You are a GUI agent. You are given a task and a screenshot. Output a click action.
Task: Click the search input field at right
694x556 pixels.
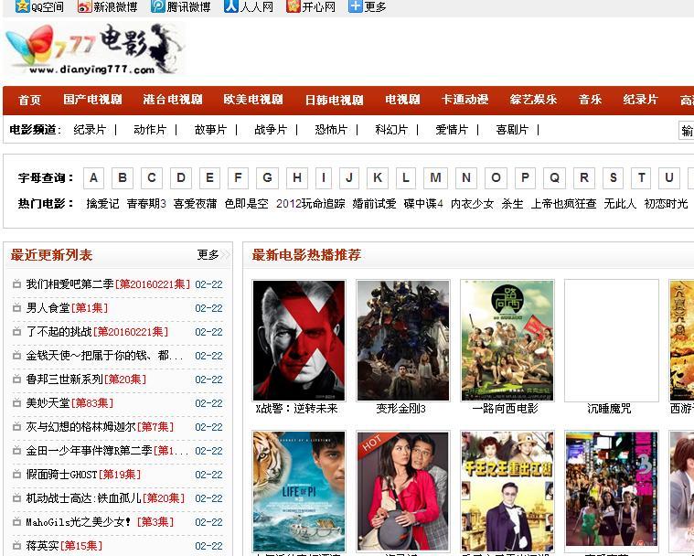tap(686, 130)
